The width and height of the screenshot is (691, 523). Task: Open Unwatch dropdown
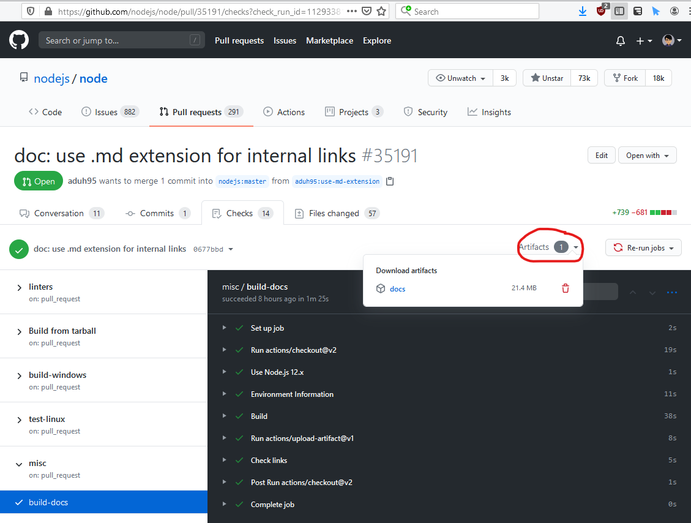click(460, 78)
